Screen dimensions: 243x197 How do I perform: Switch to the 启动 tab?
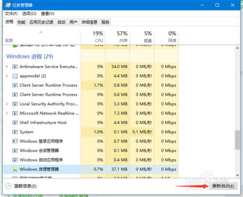pos(61,22)
